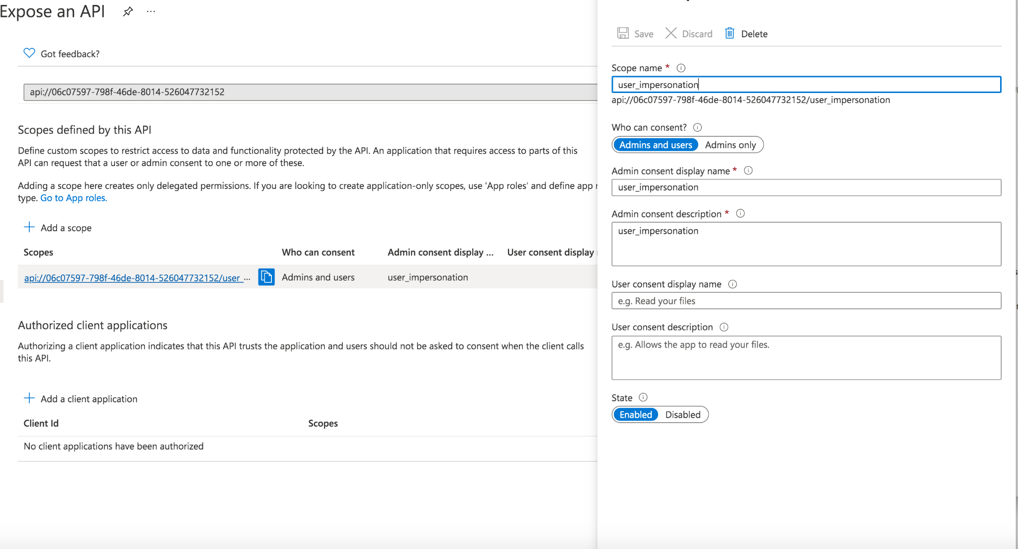1018x549 pixels.
Task: Set scope state to Enabled
Action: click(635, 415)
